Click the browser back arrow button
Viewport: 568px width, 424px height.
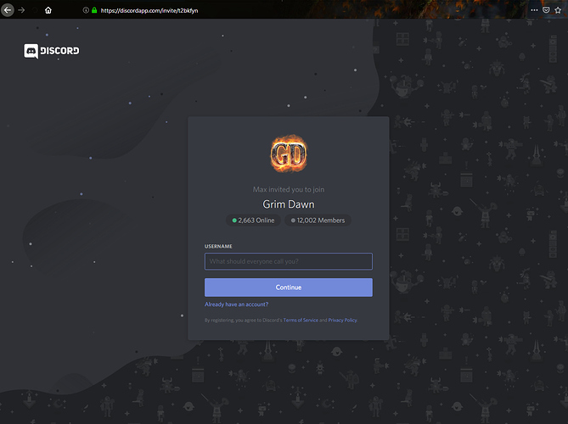8,10
